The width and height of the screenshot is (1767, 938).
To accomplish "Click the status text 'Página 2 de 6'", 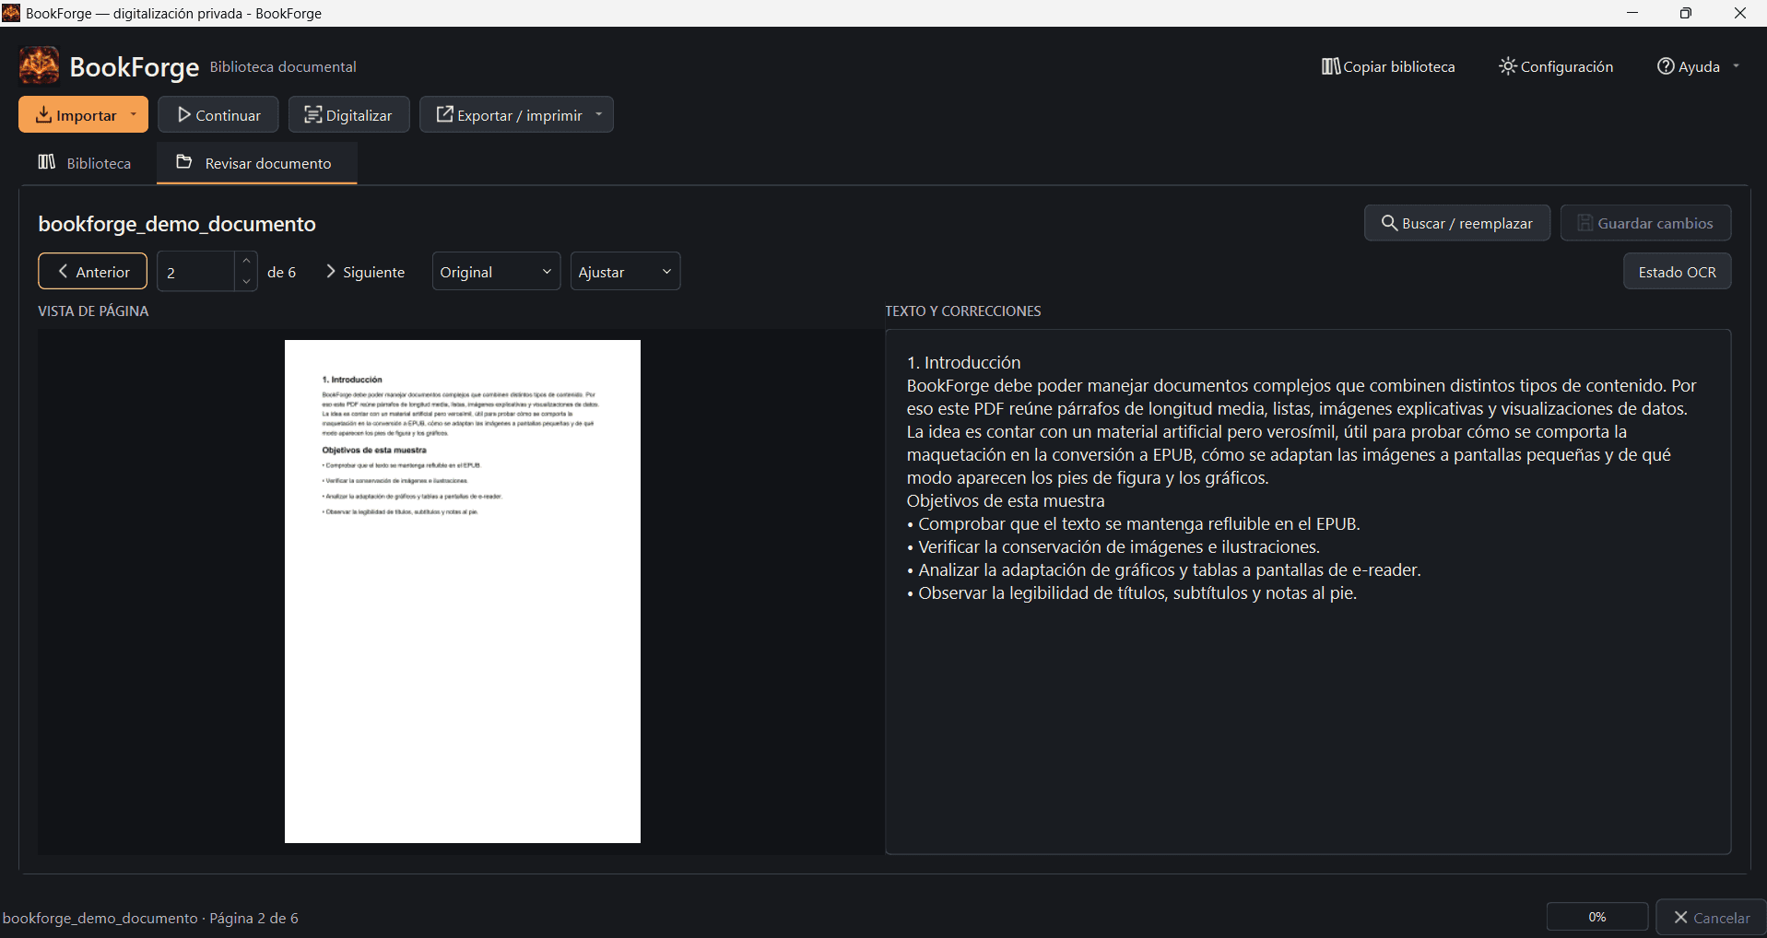I will (x=253, y=919).
